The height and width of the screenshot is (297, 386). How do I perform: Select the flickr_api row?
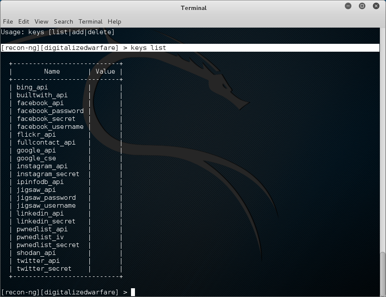click(66, 134)
